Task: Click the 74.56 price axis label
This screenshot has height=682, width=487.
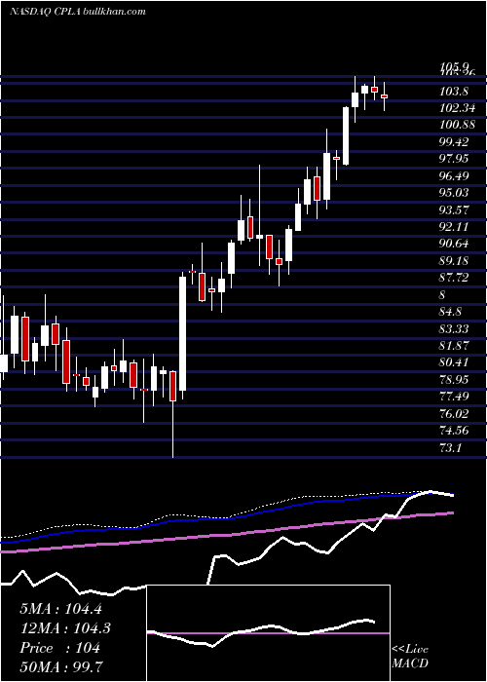Action: click(454, 431)
